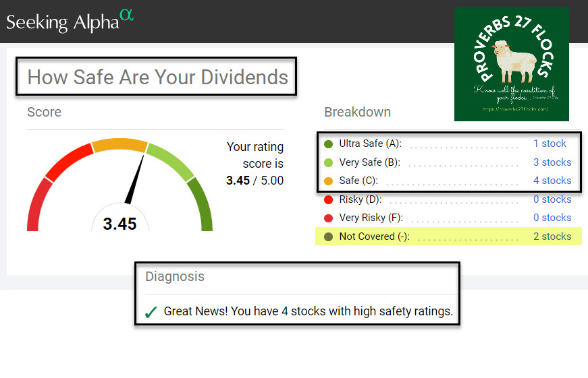Click the light green Very Safe dot
The height and width of the screenshot is (378, 588).
tap(329, 162)
